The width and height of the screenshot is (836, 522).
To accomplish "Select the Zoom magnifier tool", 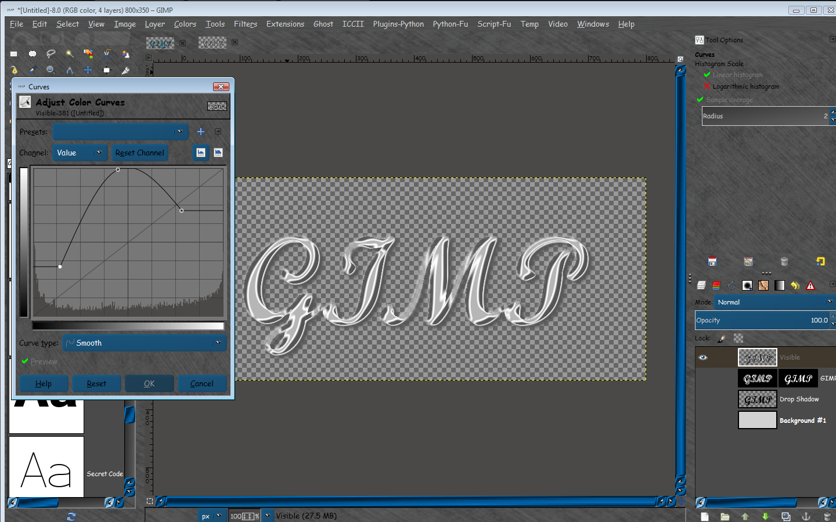I will tap(51, 70).
